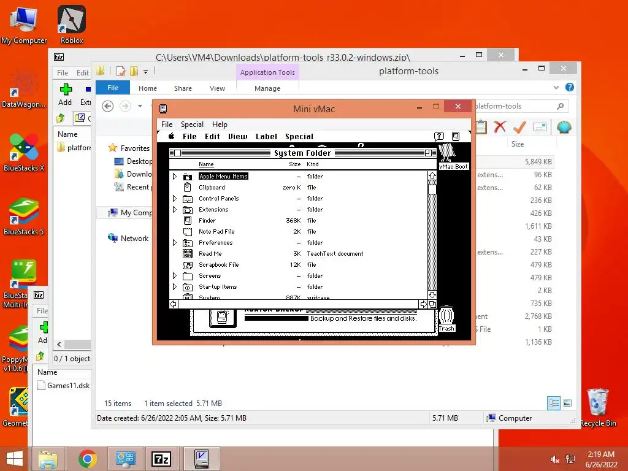Click Explorer back navigation button

(107, 106)
